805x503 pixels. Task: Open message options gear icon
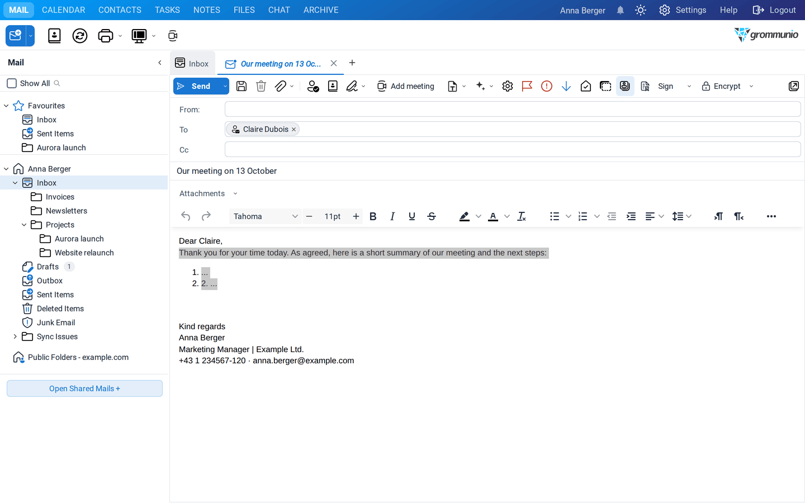508,86
